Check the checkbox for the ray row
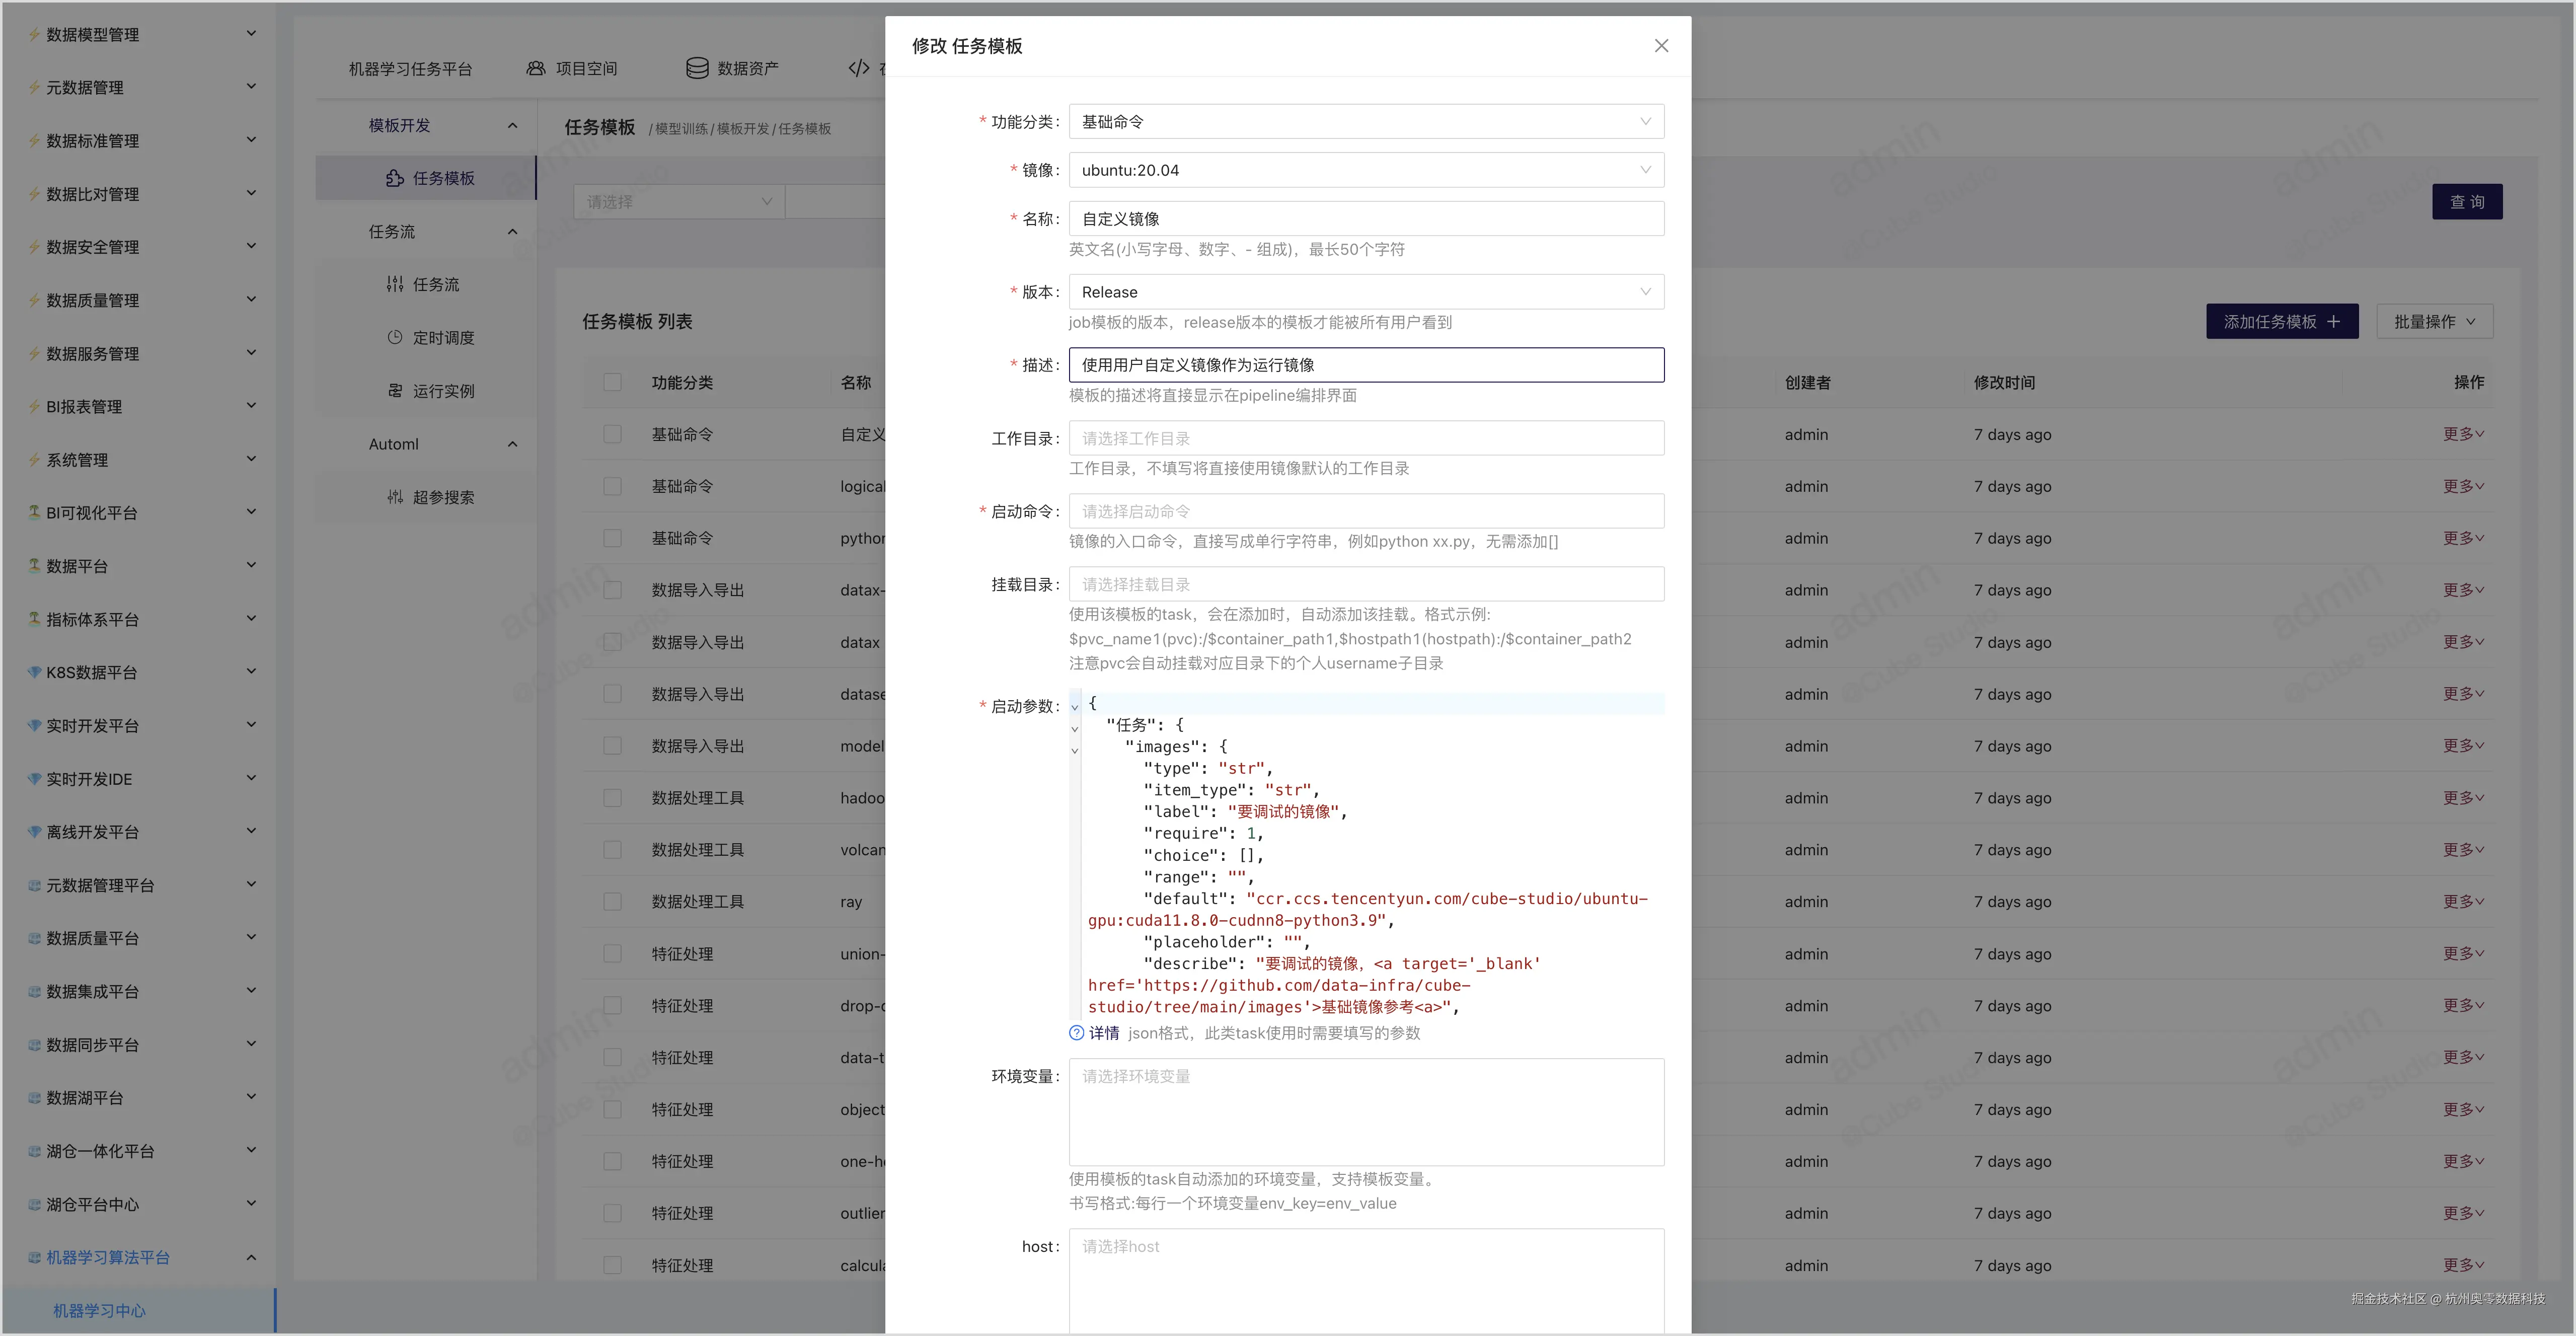 pos(613,901)
